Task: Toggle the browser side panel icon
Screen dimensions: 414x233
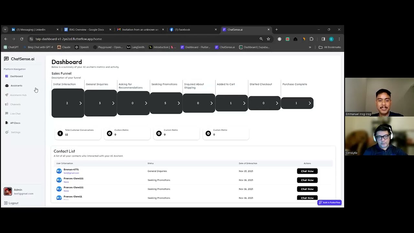Action: click(323, 39)
